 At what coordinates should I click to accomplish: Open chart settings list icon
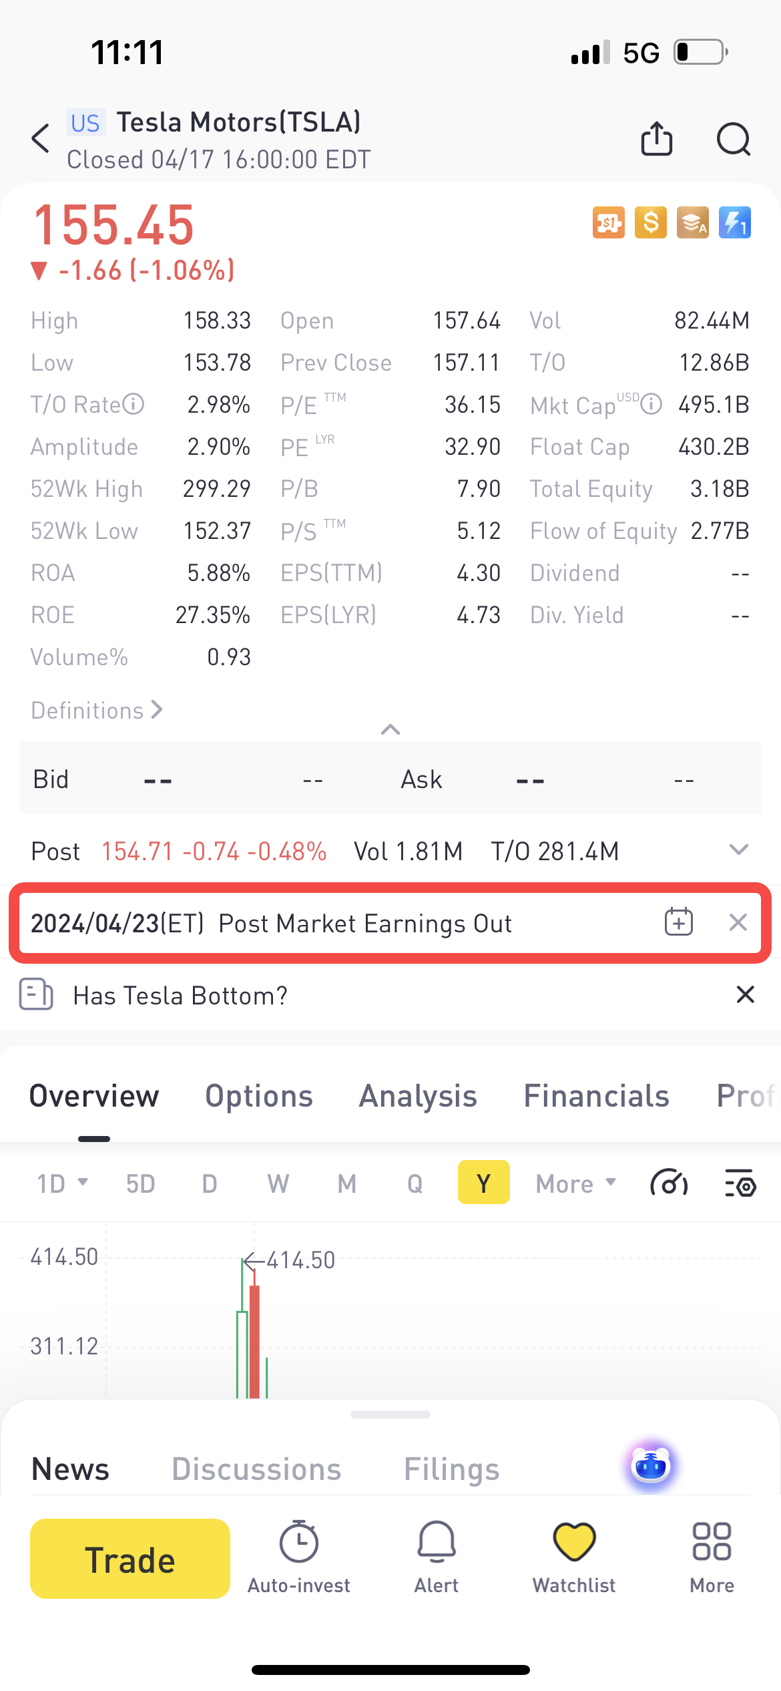tap(740, 1184)
